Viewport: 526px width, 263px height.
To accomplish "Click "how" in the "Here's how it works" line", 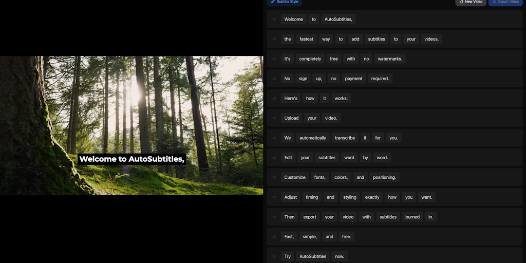I will [310, 98].
